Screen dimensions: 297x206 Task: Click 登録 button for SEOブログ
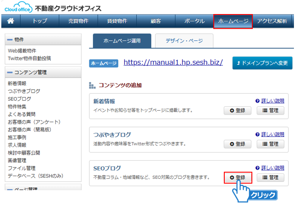(237, 177)
